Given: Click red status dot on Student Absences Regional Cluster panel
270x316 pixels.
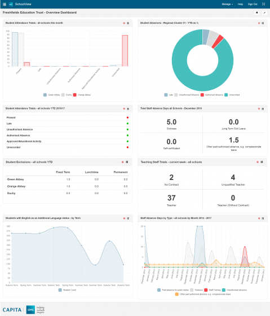Looking at the screenshot, I should [259, 23].
